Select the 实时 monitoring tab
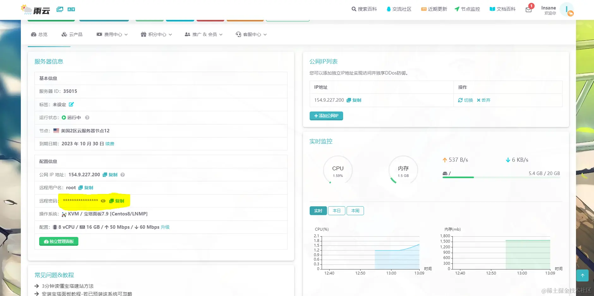The height and width of the screenshot is (296, 594). [318, 211]
